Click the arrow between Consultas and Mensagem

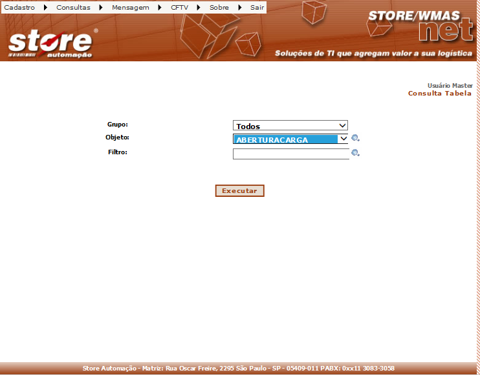click(x=101, y=8)
